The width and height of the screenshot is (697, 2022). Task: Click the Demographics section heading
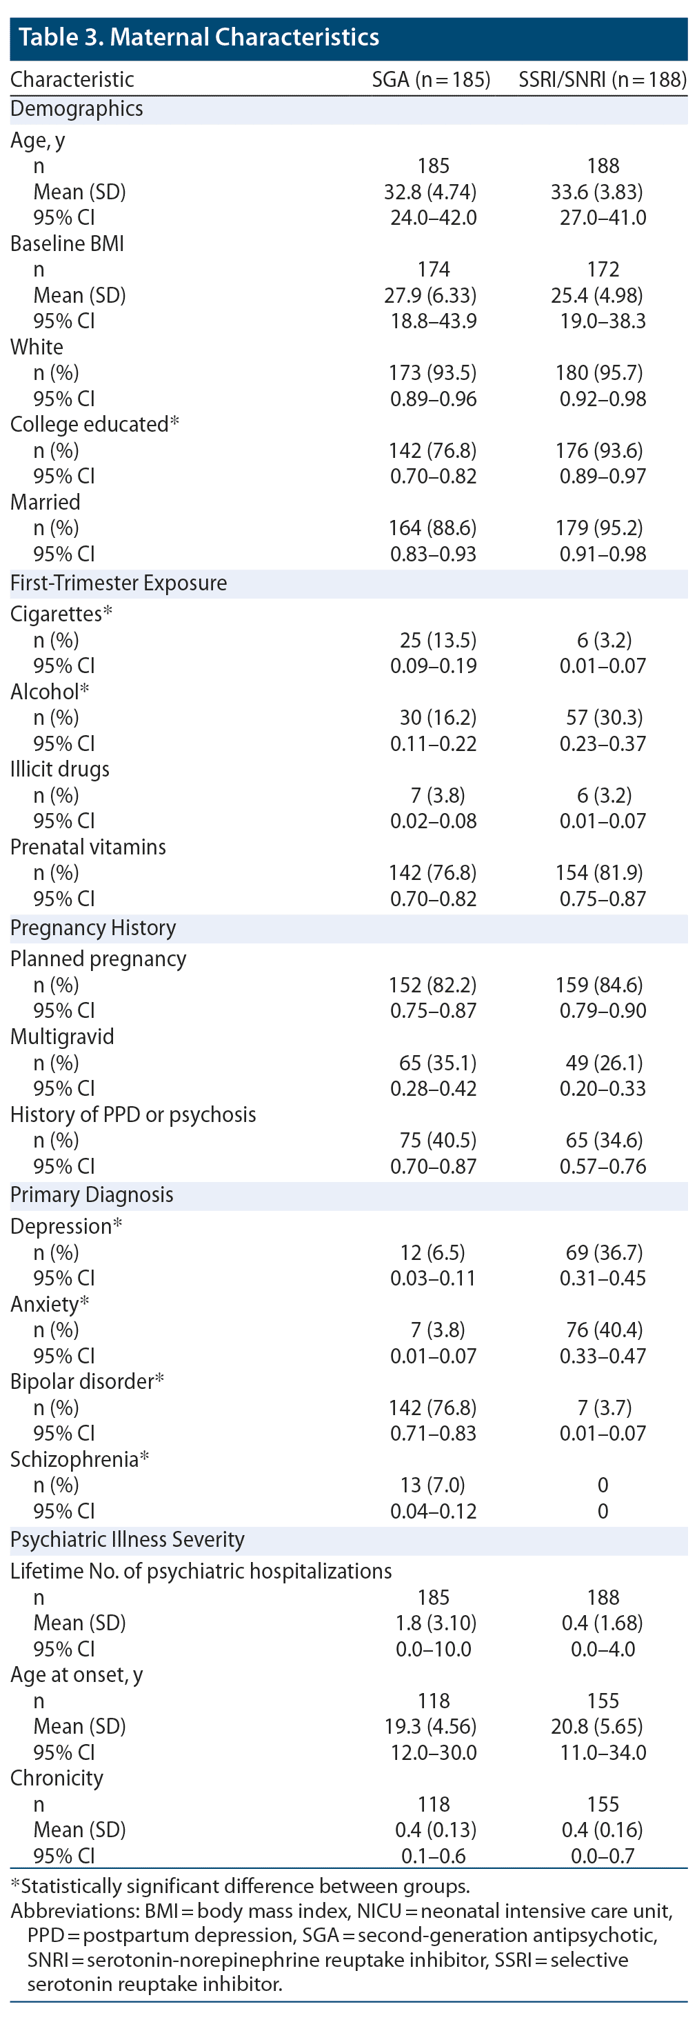[x=76, y=108]
